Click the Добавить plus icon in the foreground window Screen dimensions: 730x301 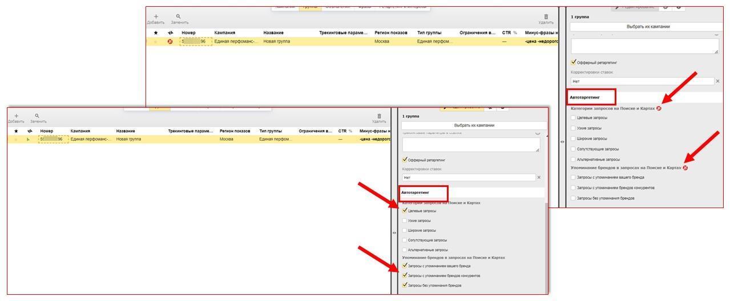[x=16, y=116]
